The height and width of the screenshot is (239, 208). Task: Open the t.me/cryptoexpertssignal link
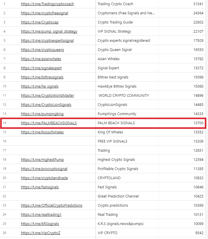(47, 41)
